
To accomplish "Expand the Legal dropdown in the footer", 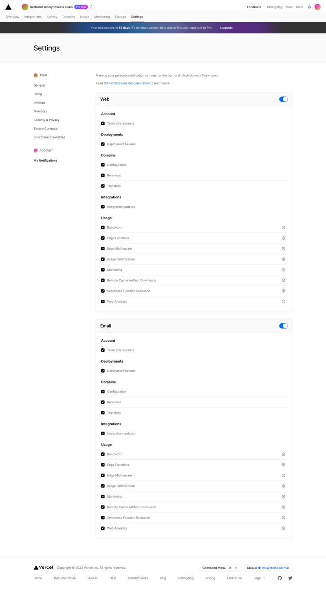I will click(x=260, y=578).
